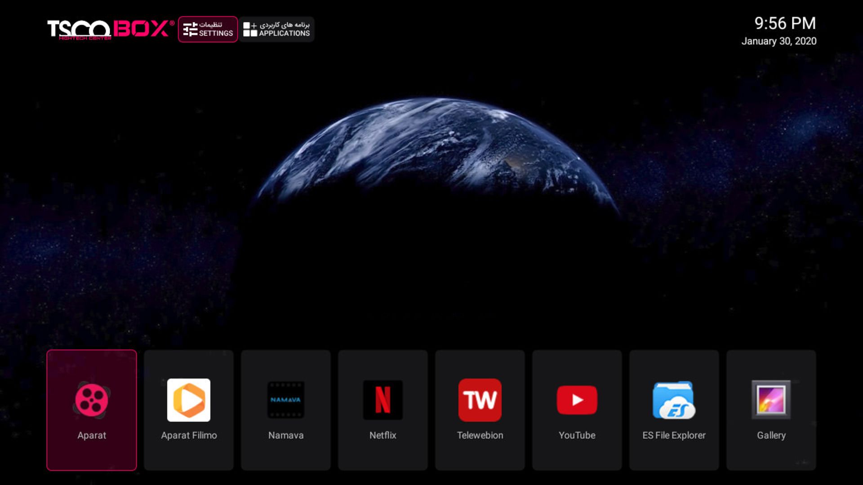
Task: Launch the YouTube play icon
Action: click(x=577, y=400)
